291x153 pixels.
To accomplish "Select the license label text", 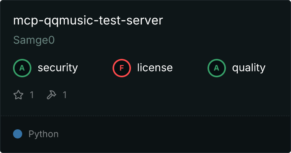I will 155,68.
